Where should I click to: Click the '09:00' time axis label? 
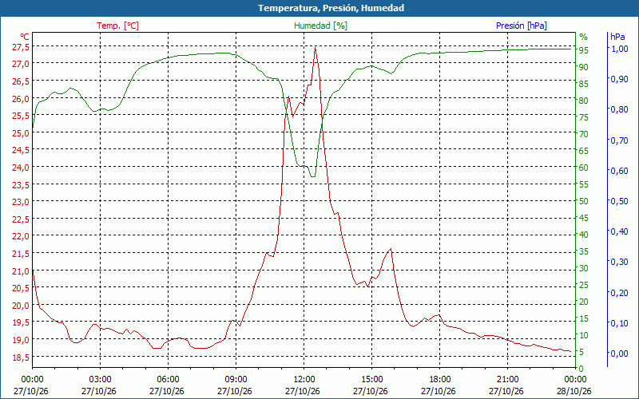[x=236, y=380]
